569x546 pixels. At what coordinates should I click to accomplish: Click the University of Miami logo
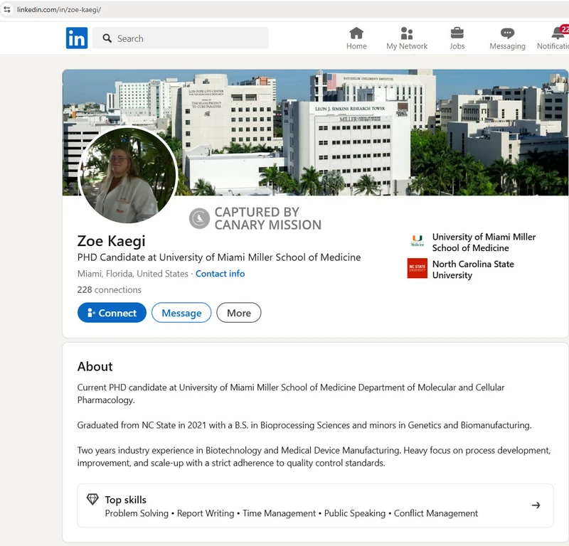click(418, 240)
